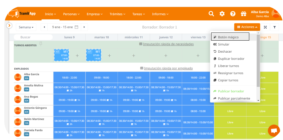This screenshot has width=283, height=140.
Task: Open settings gear icon in top bar
Action: [222, 14]
